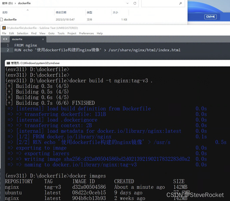Click the Sublime Text app icon in the title bar
The width and height of the screenshot is (230, 201).
tap(4, 28)
